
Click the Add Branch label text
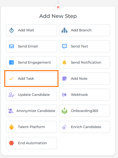click(81, 30)
